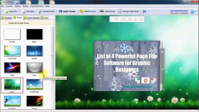Select the Black theme thumbnail
Viewport: 199px width, 112px height.
click(x=35, y=34)
